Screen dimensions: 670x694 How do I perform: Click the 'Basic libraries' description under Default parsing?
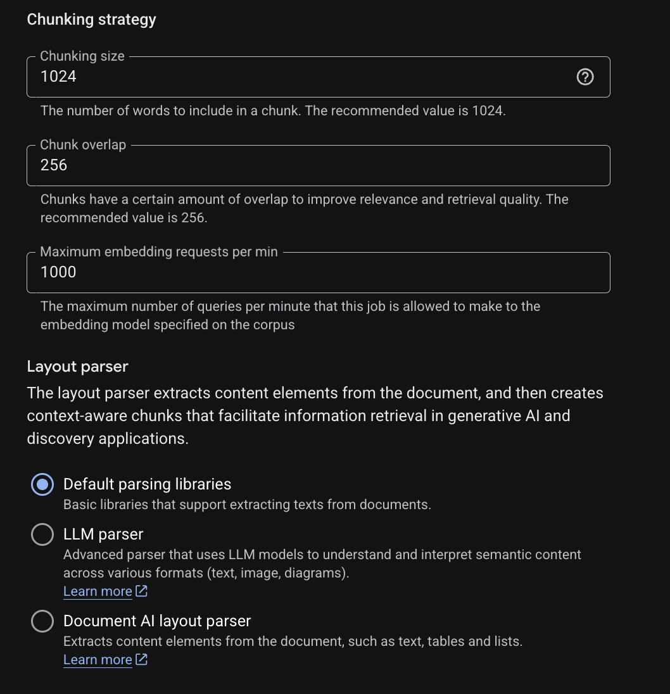click(x=248, y=505)
